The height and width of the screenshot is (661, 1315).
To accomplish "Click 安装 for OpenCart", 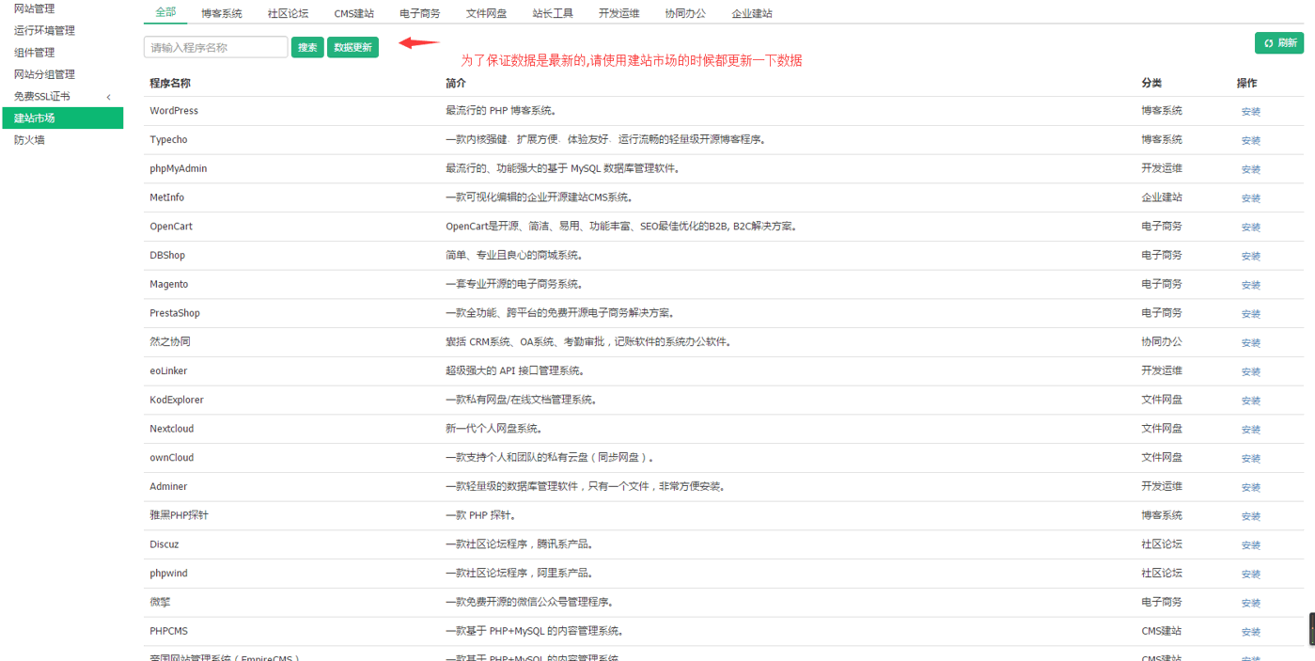I will click(1250, 228).
